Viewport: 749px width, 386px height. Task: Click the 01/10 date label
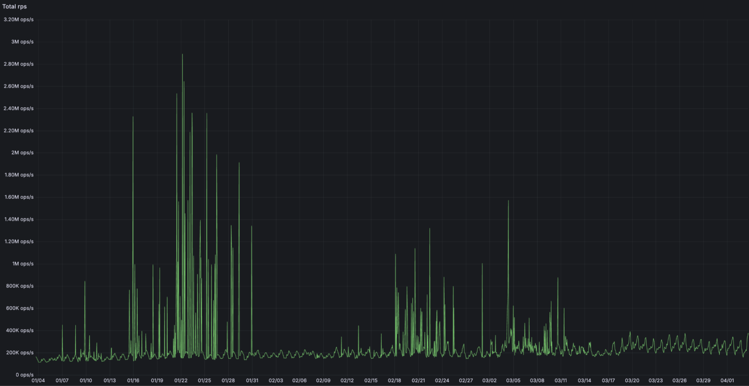(x=86, y=381)
